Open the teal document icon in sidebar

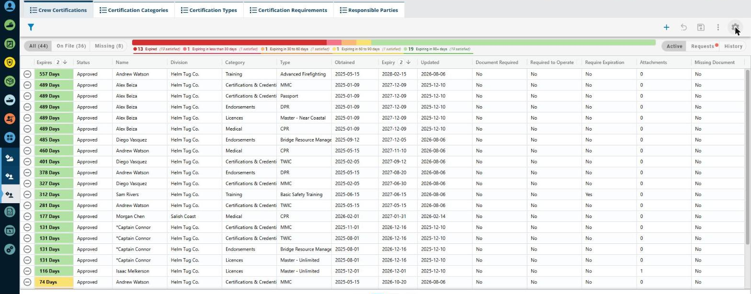[10, 212]
